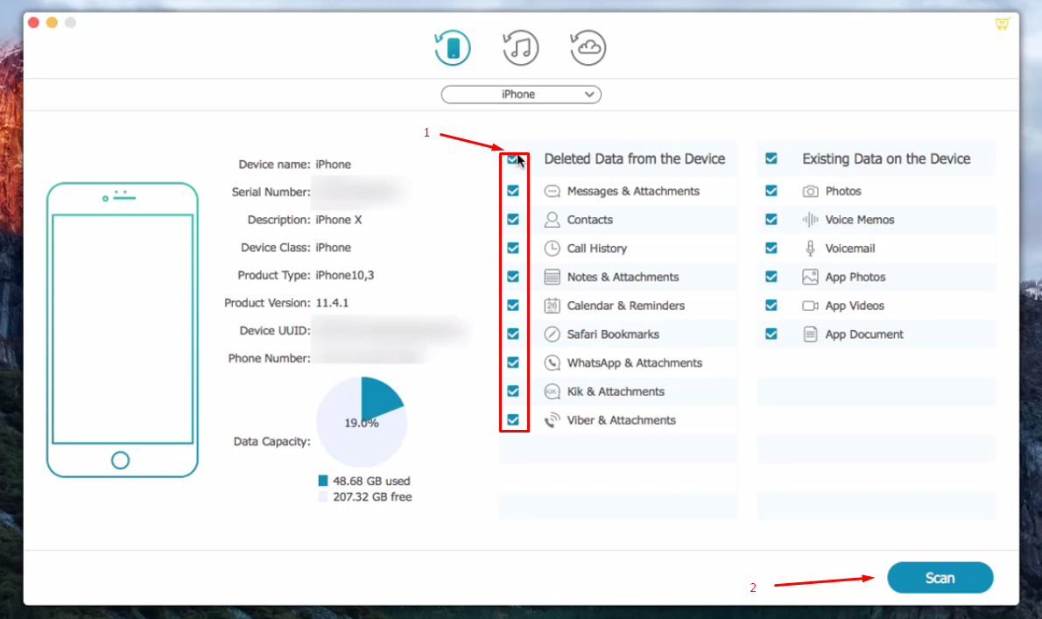
Task: Click the App Document page icon
Action: point(810,334)
